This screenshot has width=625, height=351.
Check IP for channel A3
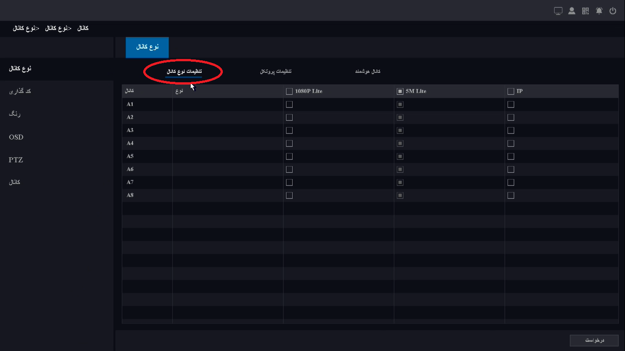coord(511,130)
